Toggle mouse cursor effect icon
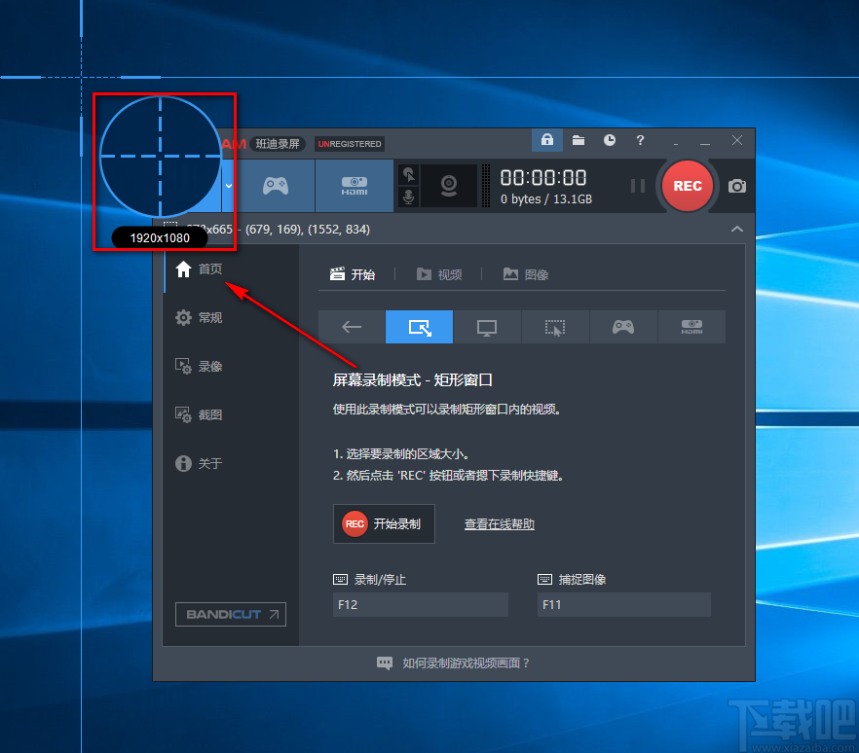Image resolution: width=859 pixels, height=753 pixels. [409, 175]
